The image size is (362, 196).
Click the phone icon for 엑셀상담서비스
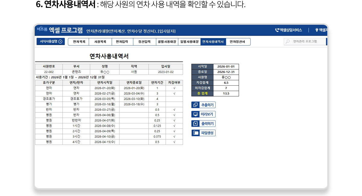(277, 30)
